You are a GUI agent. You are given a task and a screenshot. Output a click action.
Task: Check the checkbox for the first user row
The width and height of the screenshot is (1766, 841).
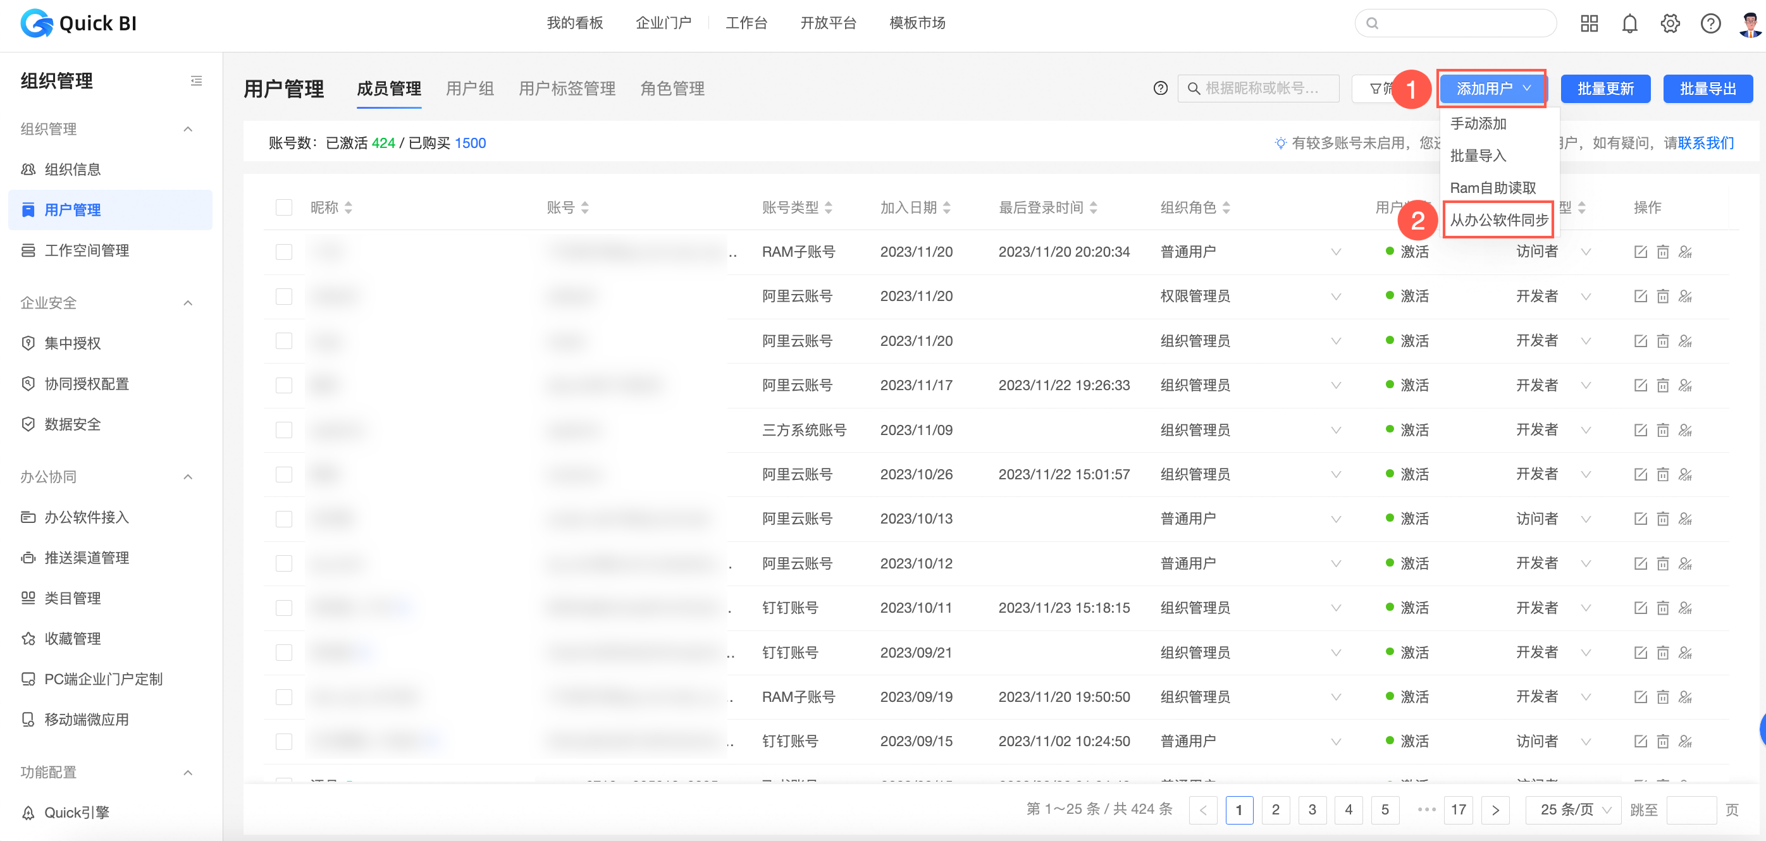[284, 252]
